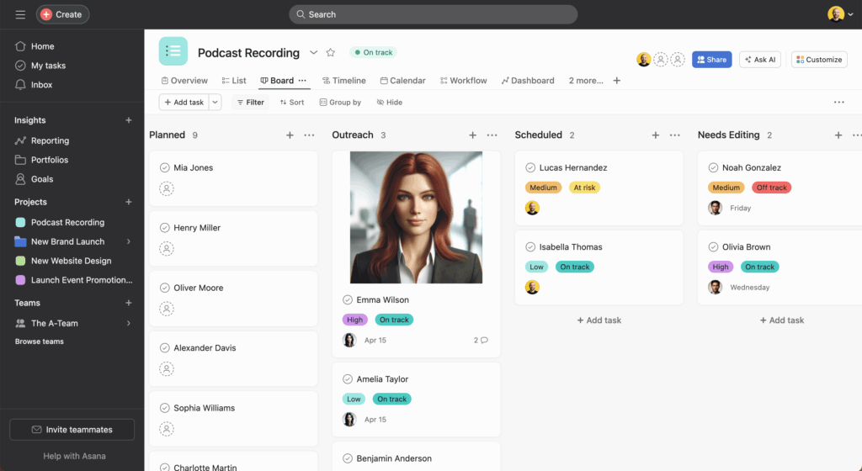Open the 2 more tabs menu
The width and height of the screenshot is (862, 471).
coord(586,81)
